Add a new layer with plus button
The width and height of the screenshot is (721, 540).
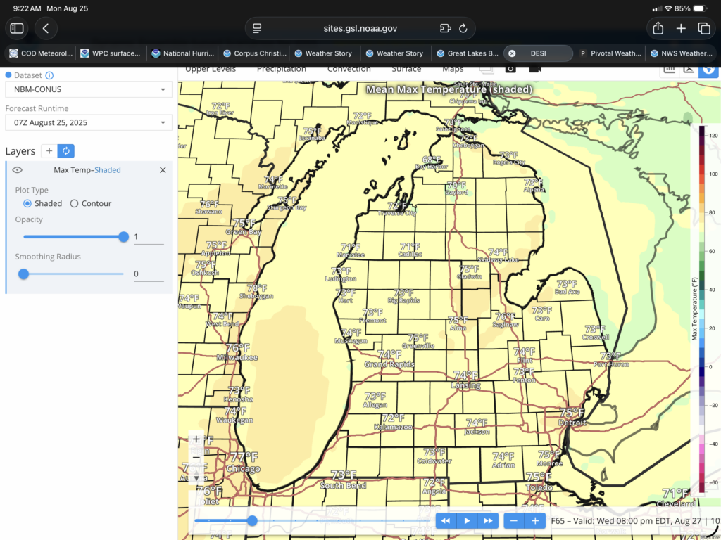pos(49,151)
